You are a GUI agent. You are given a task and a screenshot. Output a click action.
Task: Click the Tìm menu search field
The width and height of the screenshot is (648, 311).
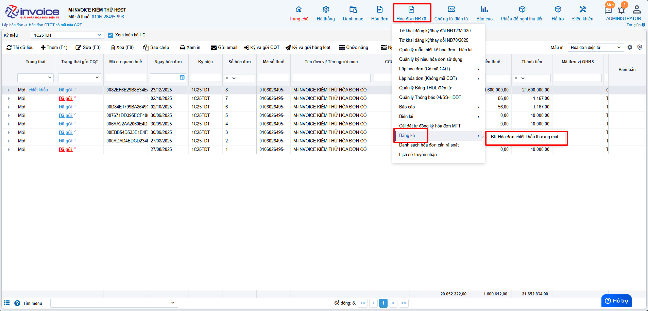pyautogui.click(x=114, y=303)
